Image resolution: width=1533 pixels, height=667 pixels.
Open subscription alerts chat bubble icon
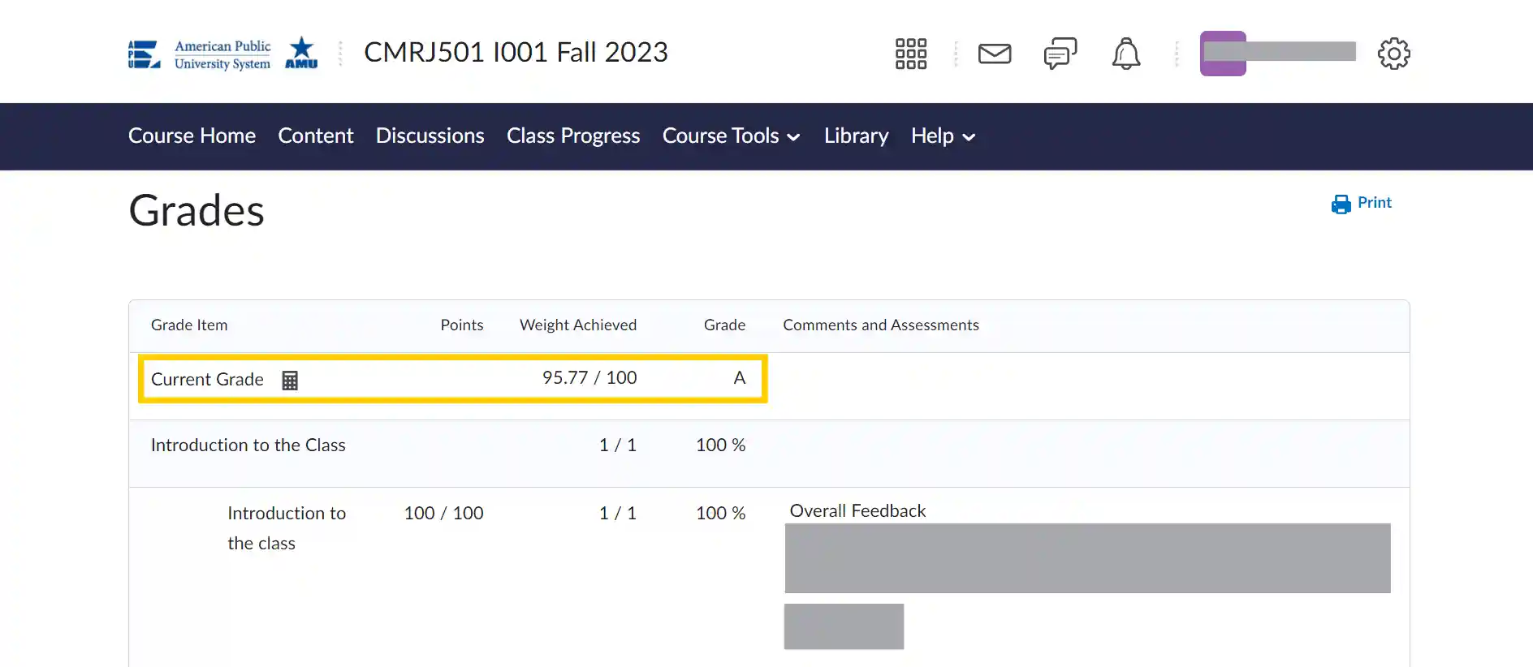(x=1060, y=54)
